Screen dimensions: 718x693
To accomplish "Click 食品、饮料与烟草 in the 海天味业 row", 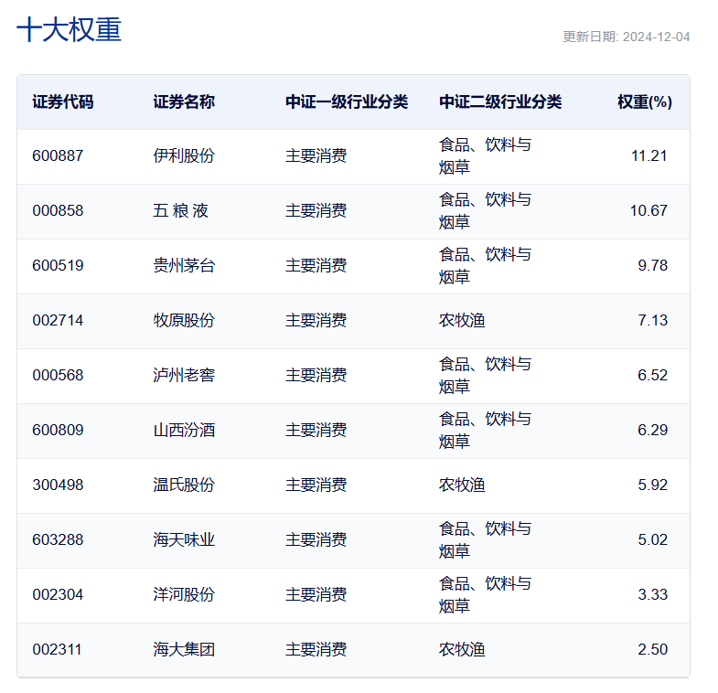I will click(485, 540).
